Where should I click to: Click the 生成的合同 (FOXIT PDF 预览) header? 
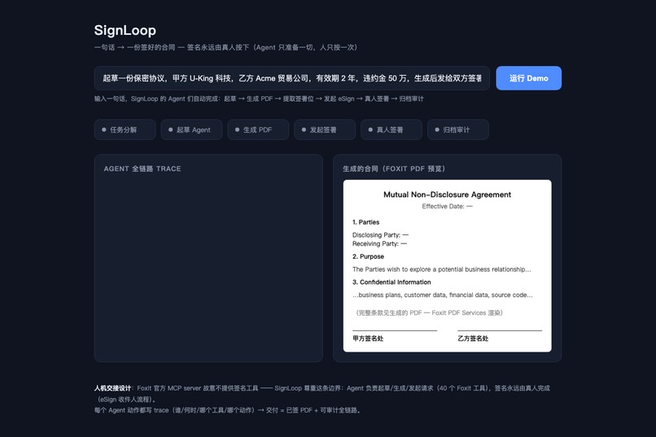[x=394, y=169]
